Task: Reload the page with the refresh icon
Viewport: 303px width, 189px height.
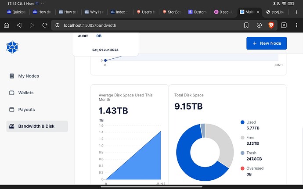Action: [x=44, y=25]
